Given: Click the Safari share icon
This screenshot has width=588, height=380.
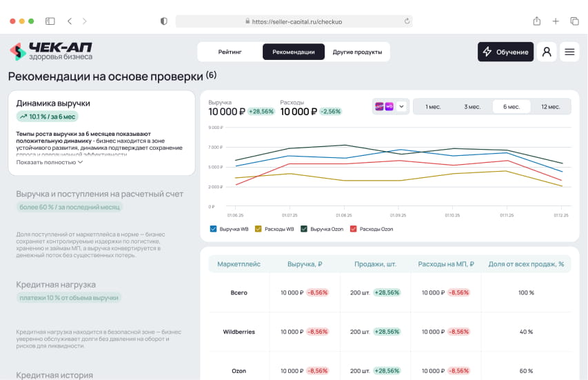Looking at the screenshot, I should pyautogui.click(x=536, y=21).
